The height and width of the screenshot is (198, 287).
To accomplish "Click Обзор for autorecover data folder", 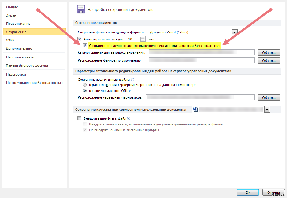I will [269, 53].
